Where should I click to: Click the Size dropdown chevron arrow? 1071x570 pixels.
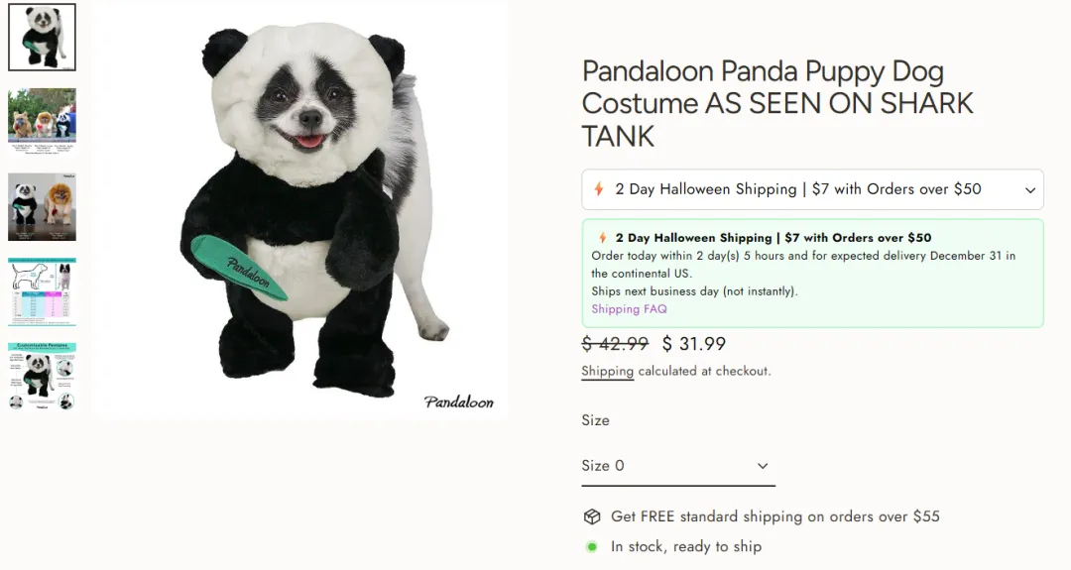(763, 466)
